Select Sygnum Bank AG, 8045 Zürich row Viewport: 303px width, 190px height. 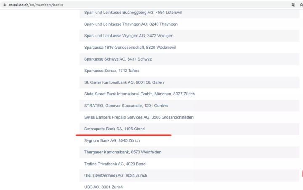(189, 140)
